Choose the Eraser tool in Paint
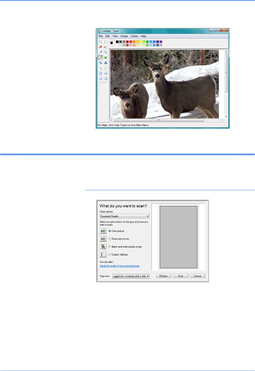The width and height of the screenshot is (255, 371). [101, 47]
